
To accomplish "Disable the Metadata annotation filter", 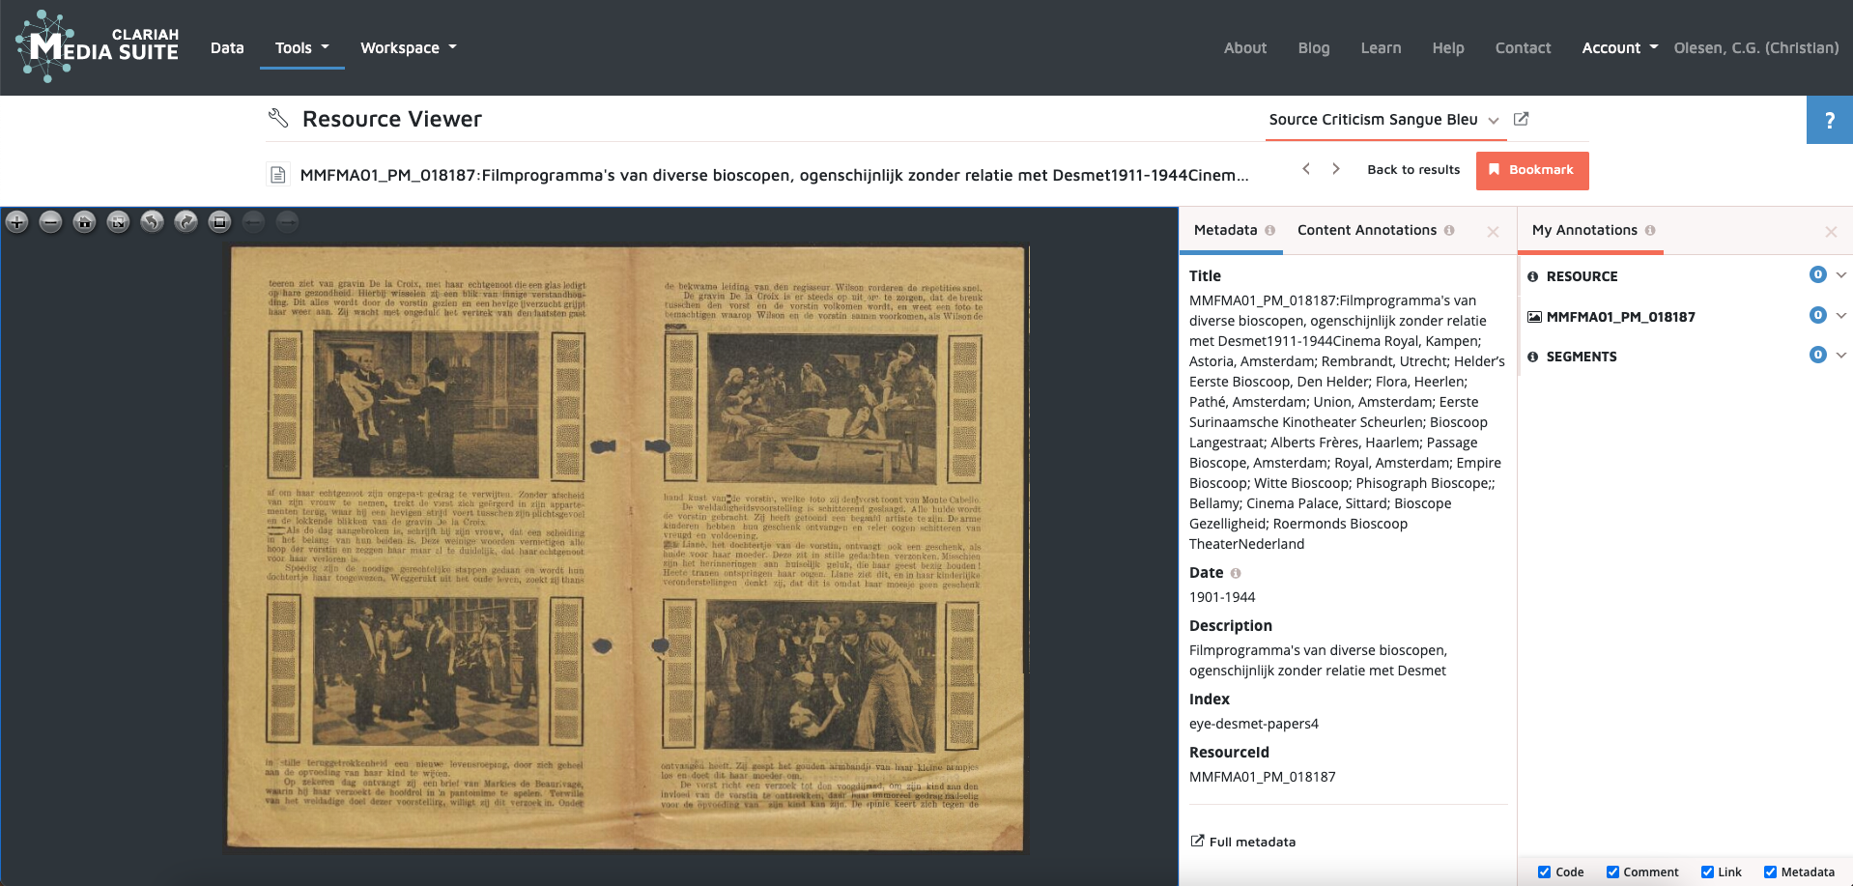I will pyautogui.click(x=1771, y=872).
